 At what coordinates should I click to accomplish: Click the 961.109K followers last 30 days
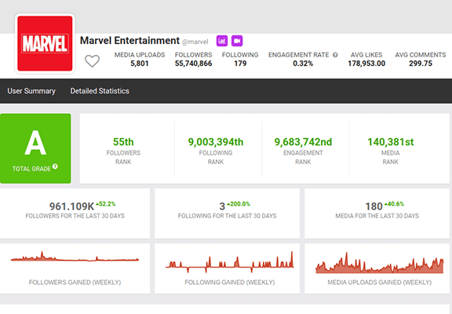(x=71, y=206)
